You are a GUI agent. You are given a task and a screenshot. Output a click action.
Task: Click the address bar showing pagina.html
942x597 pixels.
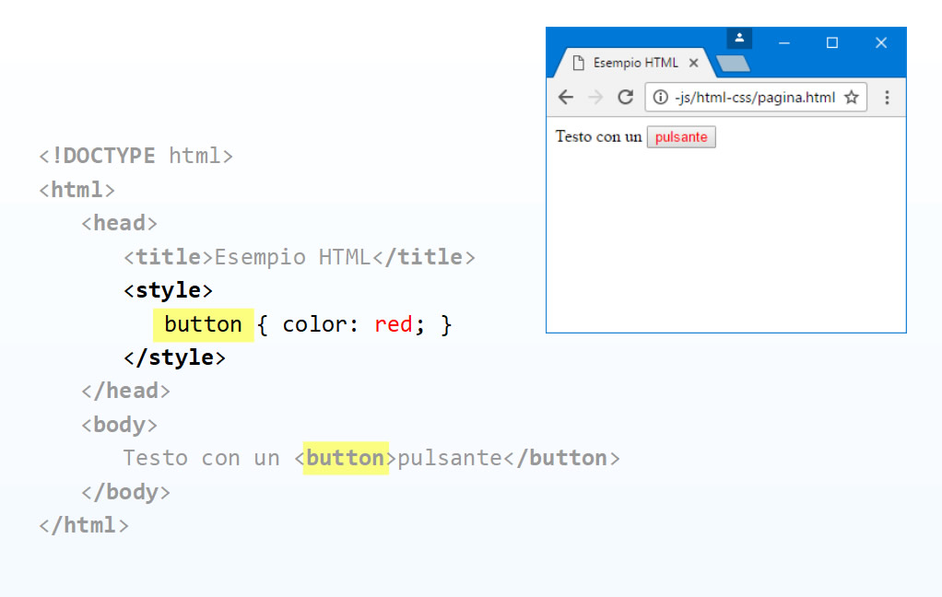tap(756, 98)
